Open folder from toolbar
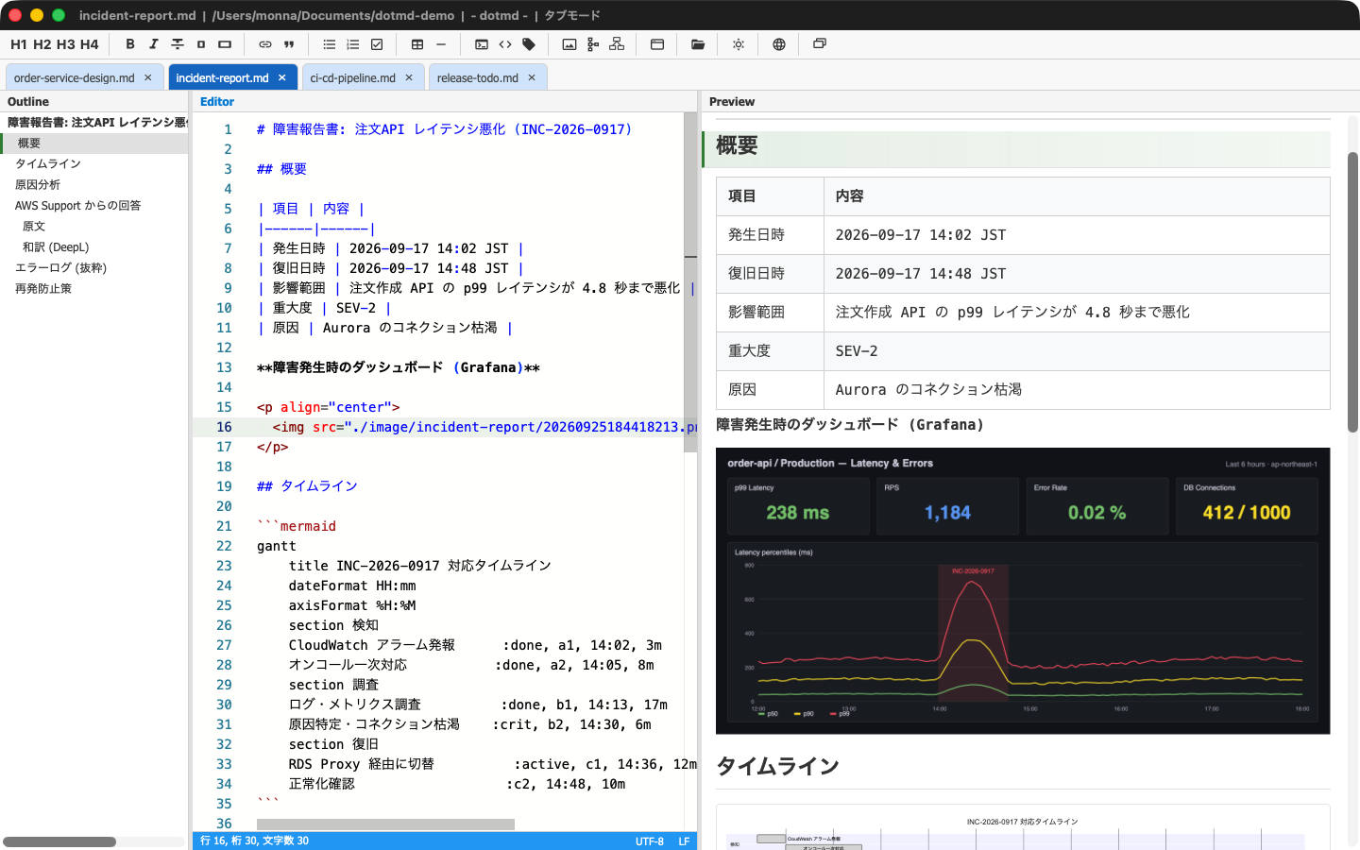This screenshot has width=1360, height=850. tap(698, 44)
